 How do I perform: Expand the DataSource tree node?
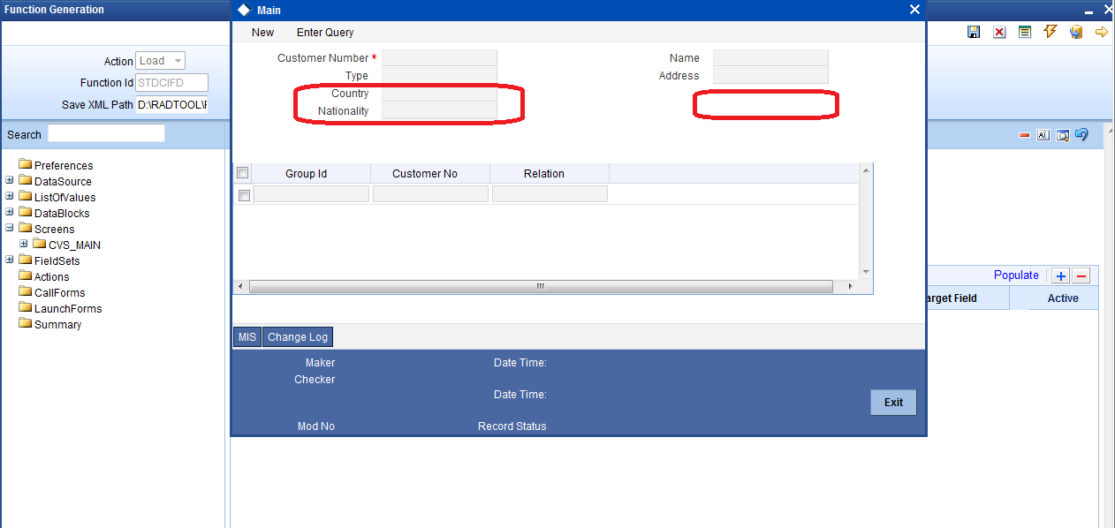click(x=10, y=180)
